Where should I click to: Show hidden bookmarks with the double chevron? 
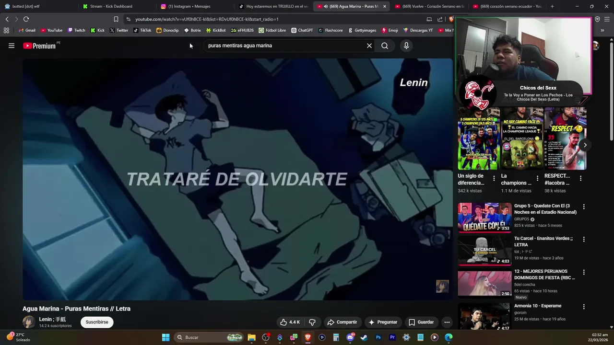[x=602, y=30]
